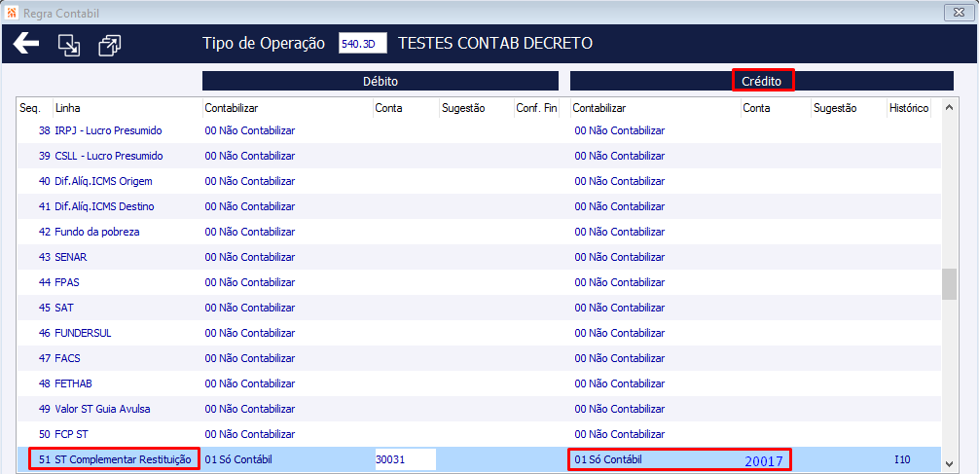Click credit account value 20017
The width and height of the screenshot is (979, 474).
[x=763, y=461]
